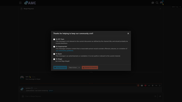Screen dimensions: 182x102
Task: Close the flag dialog with X
Action: (x=128, y=33)
